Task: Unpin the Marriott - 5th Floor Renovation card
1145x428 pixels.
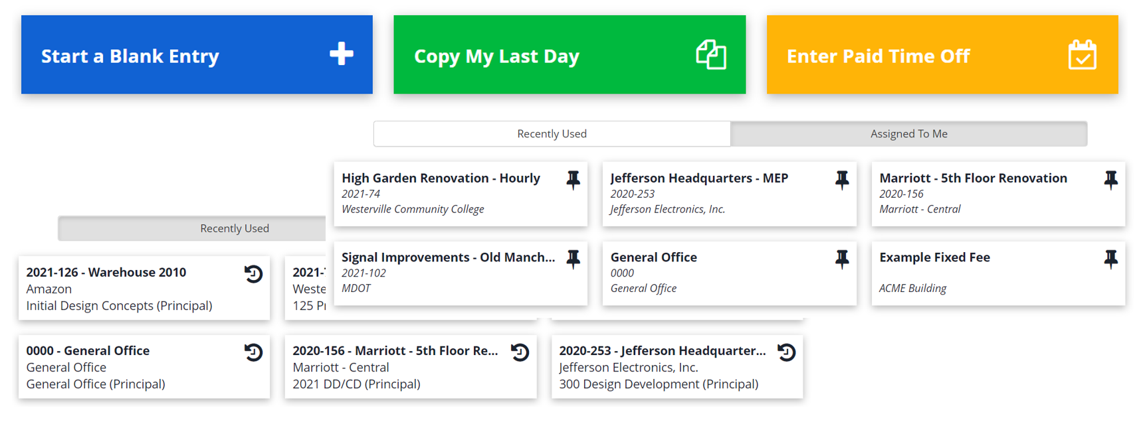Action: point(1111,179)
